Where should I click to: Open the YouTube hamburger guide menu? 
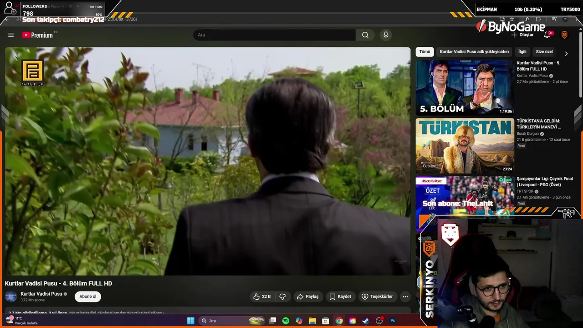pyautogui.click(x=11, y=35)
